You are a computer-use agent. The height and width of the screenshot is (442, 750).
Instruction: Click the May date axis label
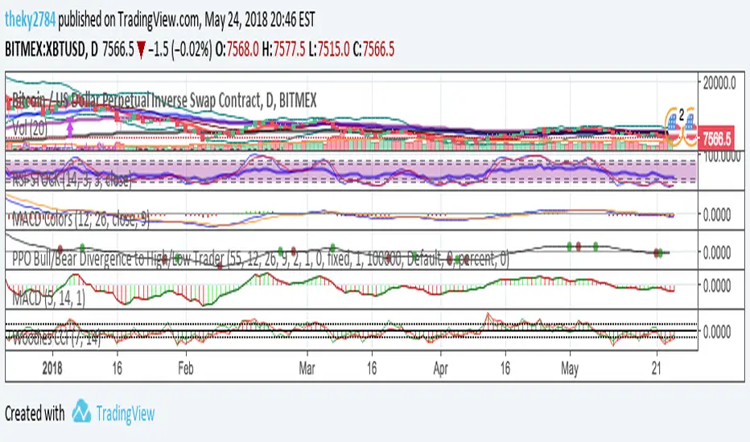[x=570, y=370]
